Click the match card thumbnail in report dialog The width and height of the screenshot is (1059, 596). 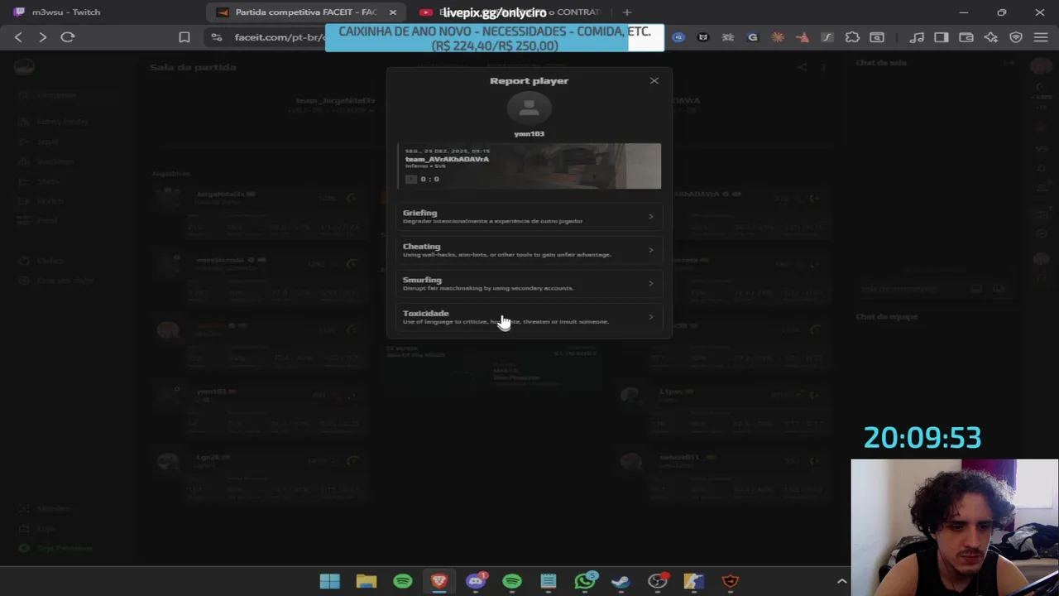click(x=529, y=166)
